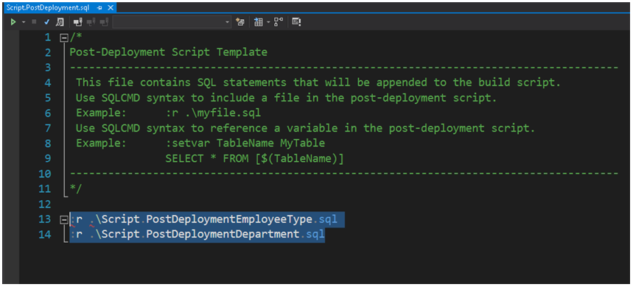Toggle the SQLCMD Mode icon
The image size is (633, 287).
point(297,22)
